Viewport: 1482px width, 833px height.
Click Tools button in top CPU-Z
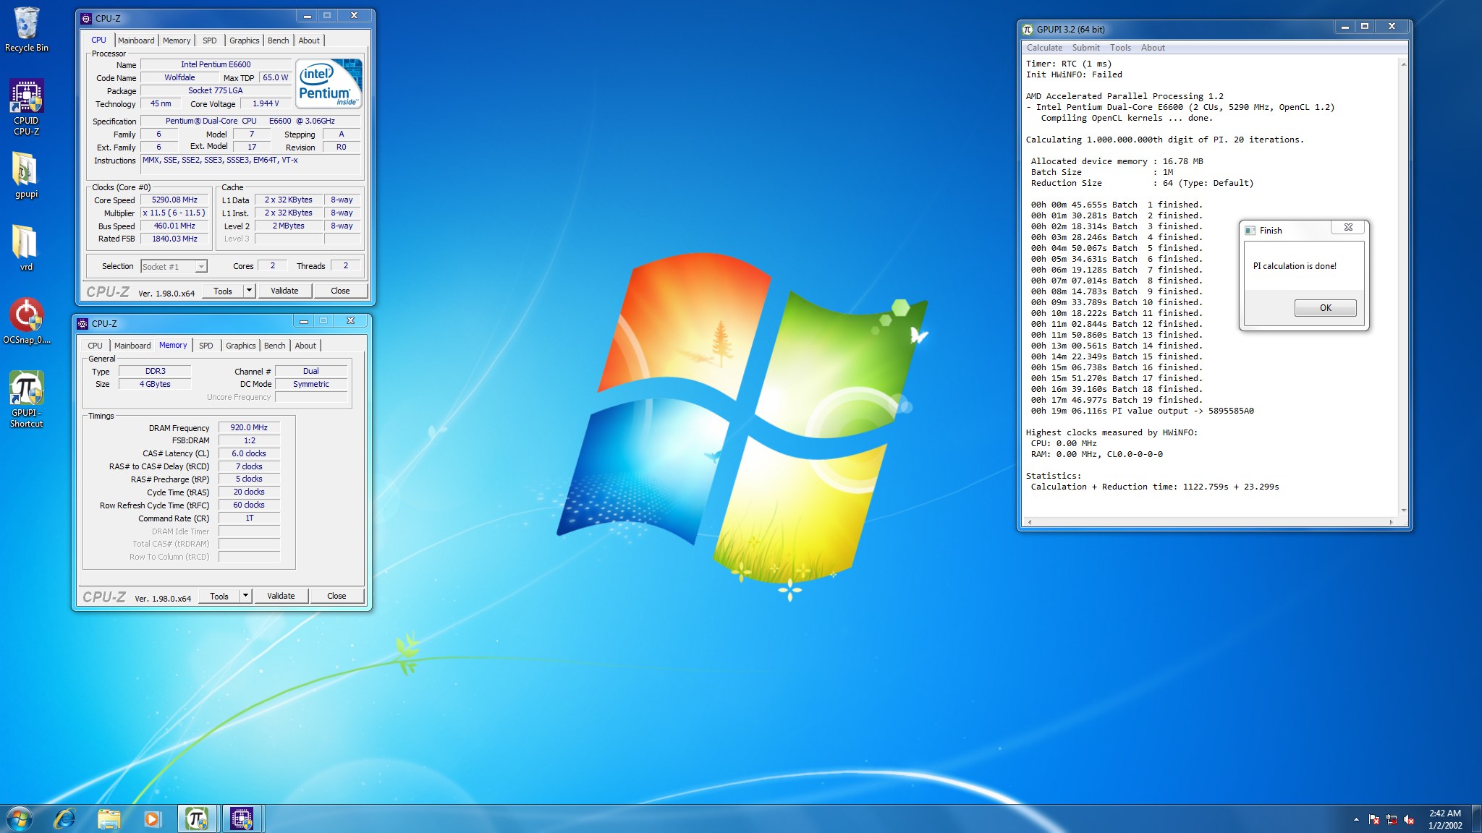[223, 291]
